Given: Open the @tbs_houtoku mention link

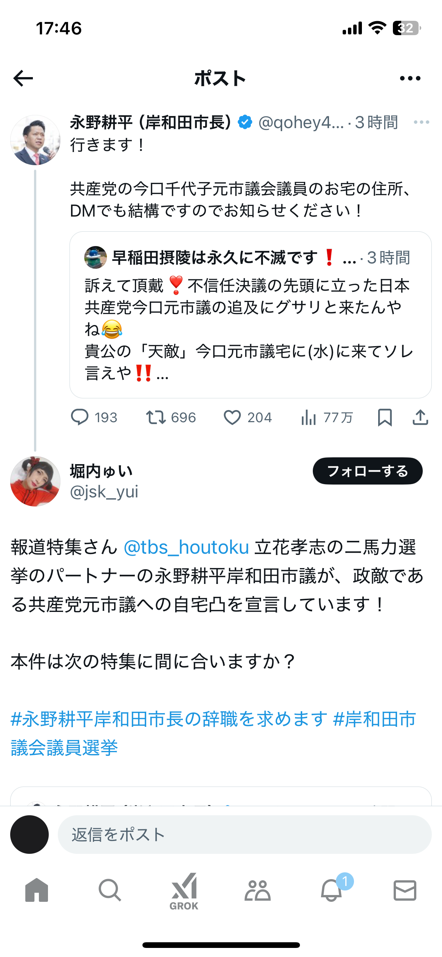Looking at the screenshot, I should tap(186, 547).
